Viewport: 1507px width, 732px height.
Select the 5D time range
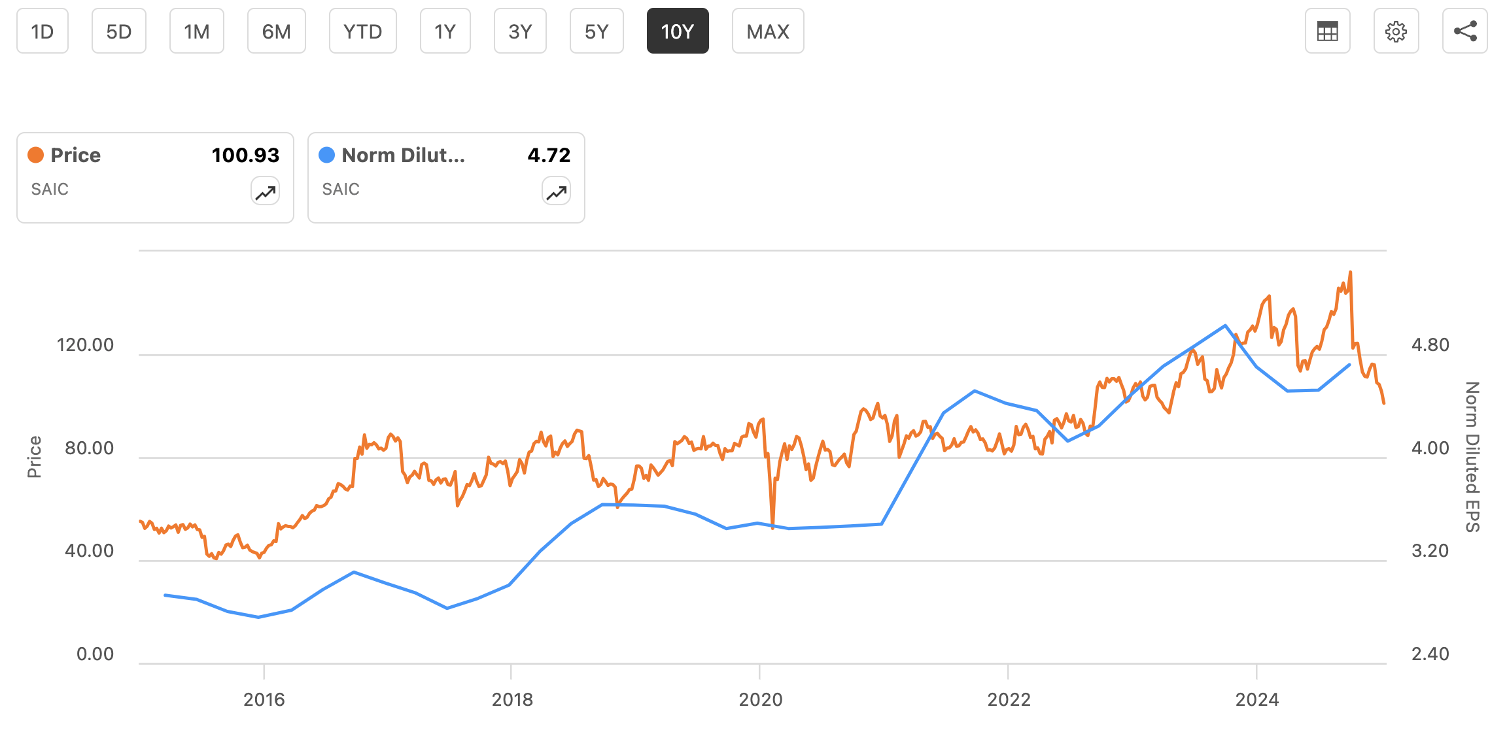118,31
